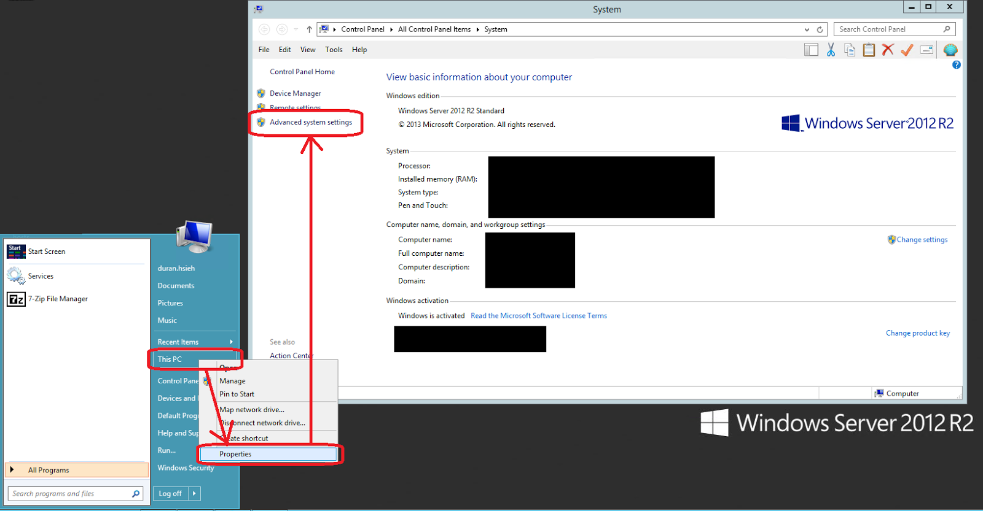This screenshot has height=511, width=983.
Task: Expand the Recent Items submenu arrow
Action: click(232, 342)
